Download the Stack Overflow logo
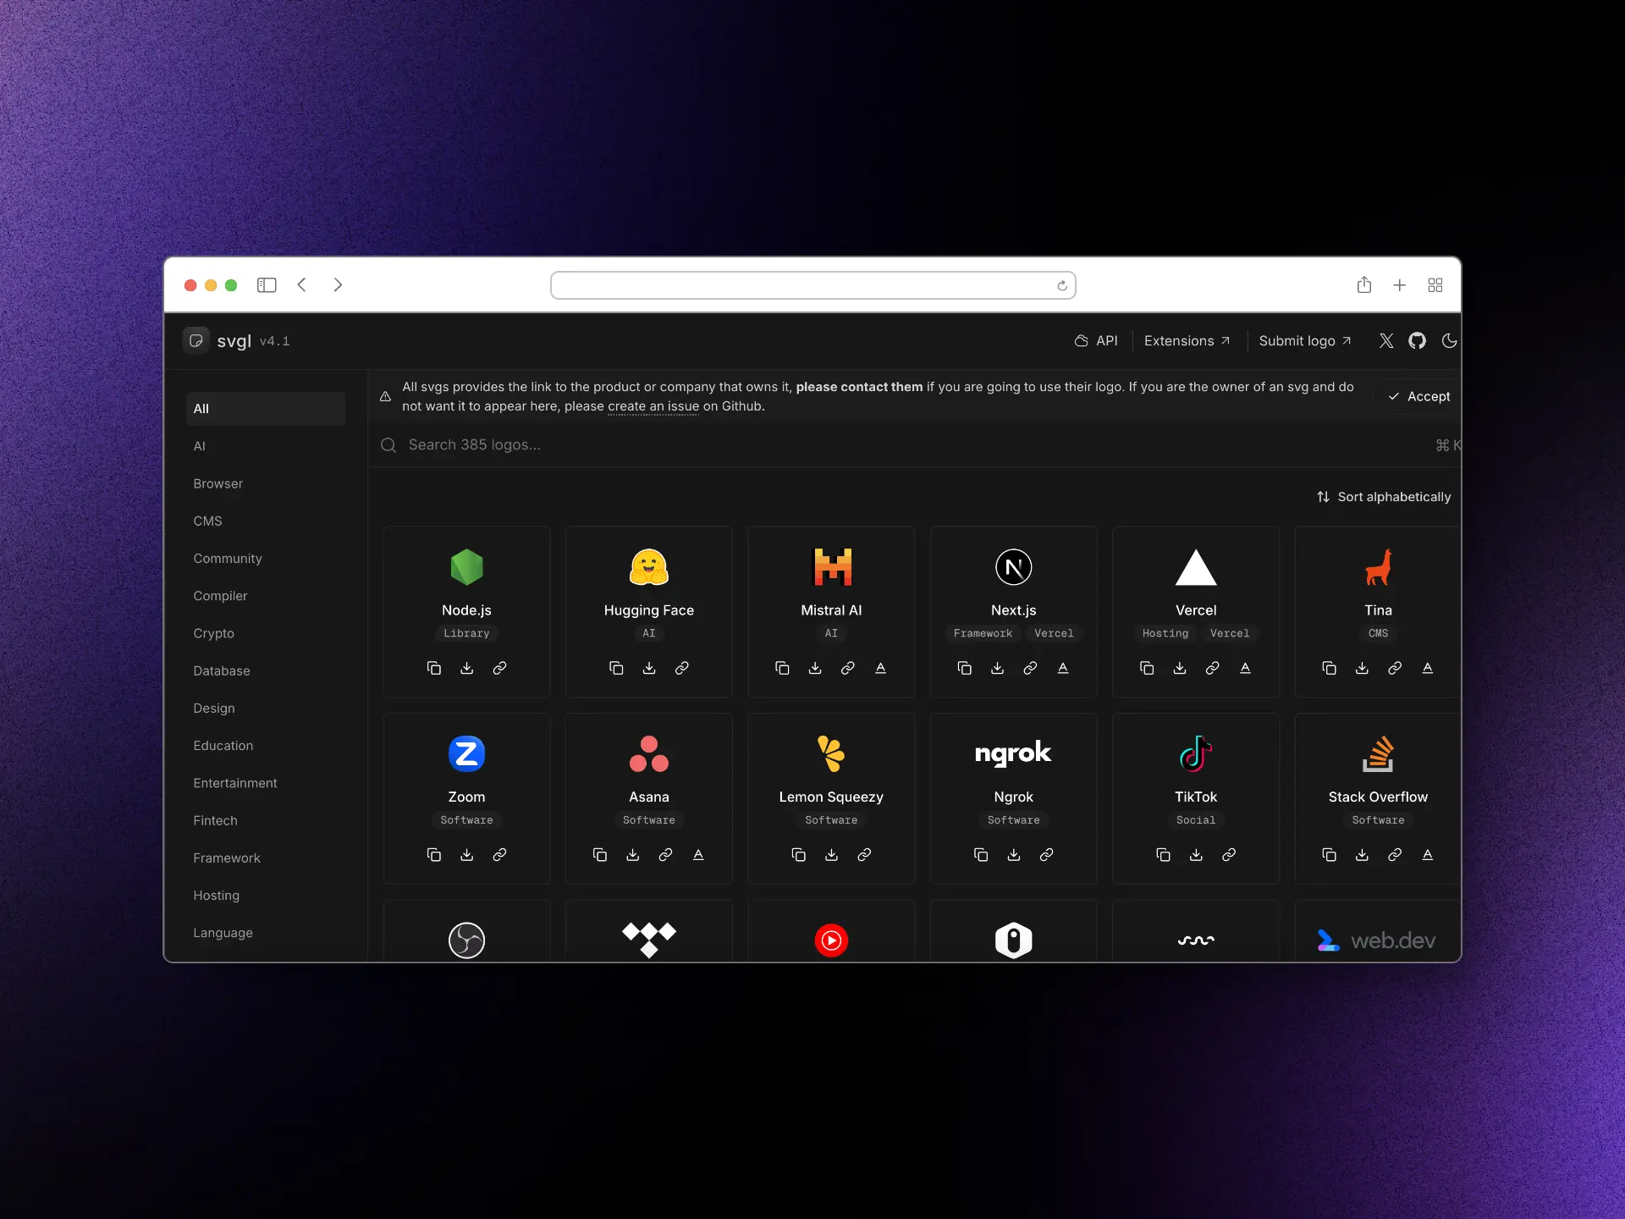Screen dimensions: 1625x1219 pyautogui.click(x=1362, y=855)
